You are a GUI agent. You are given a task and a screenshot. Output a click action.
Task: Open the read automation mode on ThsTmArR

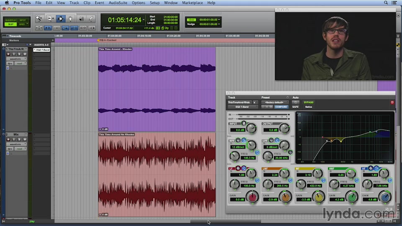click(20, 64)
